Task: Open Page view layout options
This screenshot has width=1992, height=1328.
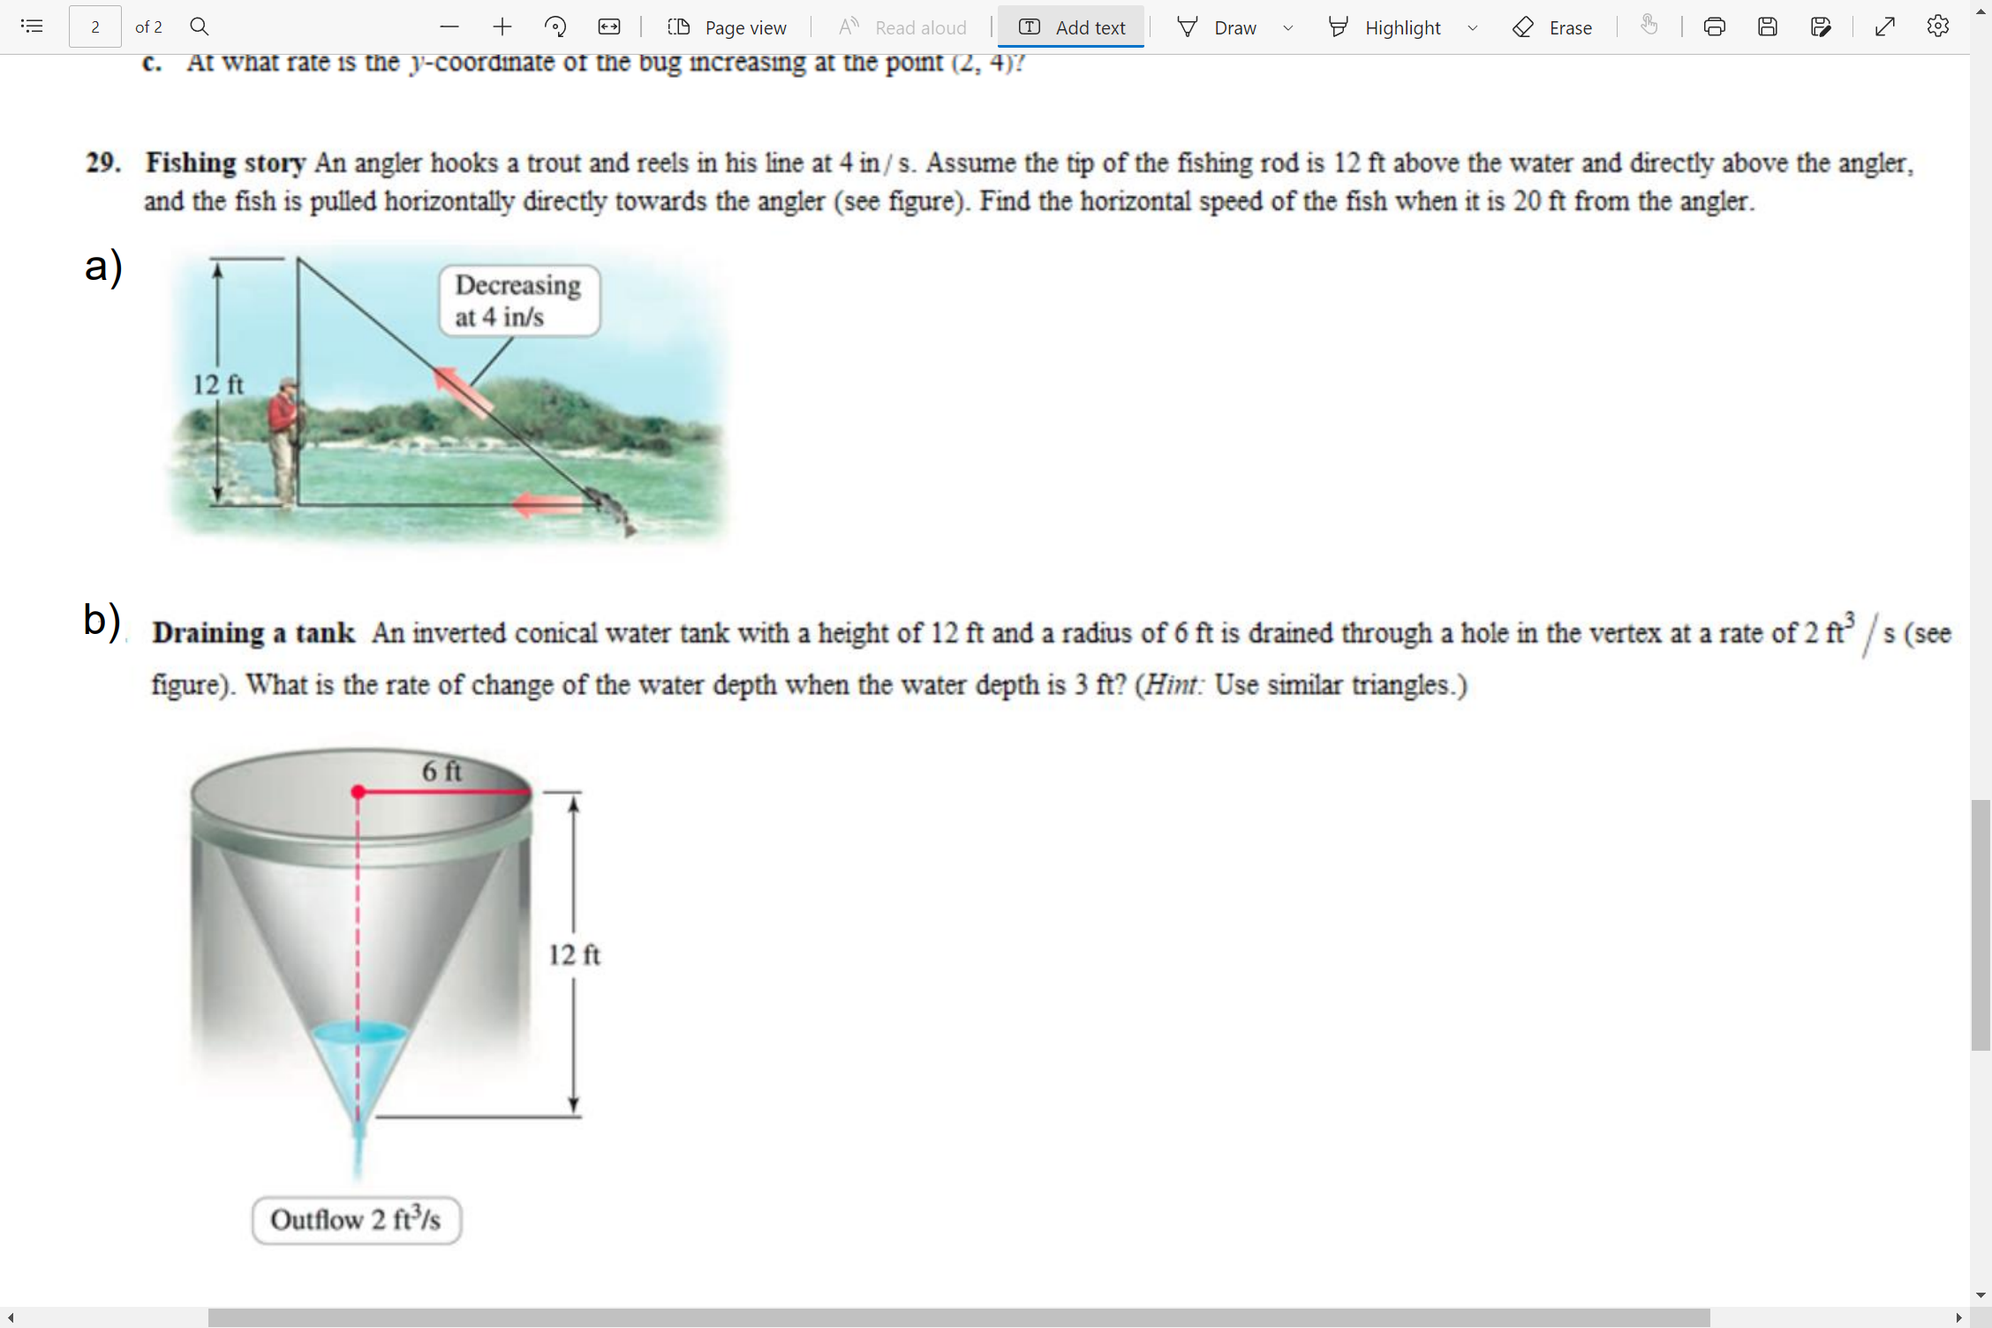Action: tap(727, 26)
